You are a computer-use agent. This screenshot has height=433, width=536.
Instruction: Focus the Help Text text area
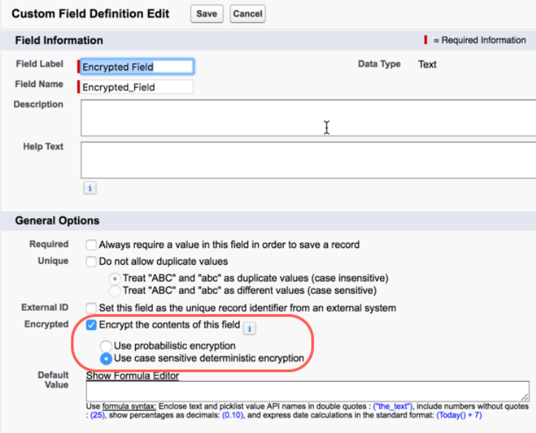point(307,160)
